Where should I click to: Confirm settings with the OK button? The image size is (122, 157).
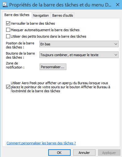point(59,153)
